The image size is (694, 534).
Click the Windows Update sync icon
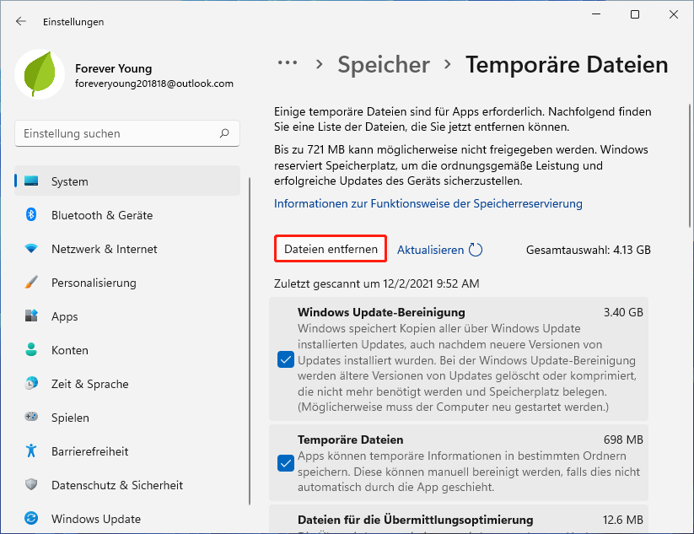[31, 518]
